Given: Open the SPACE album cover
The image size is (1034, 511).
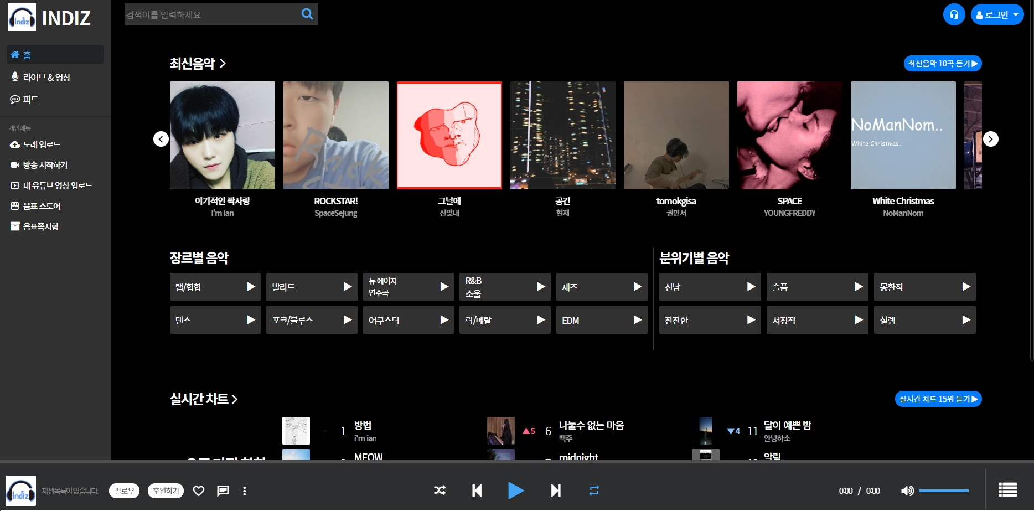Looking at the screenshot, I should coord(790,136).
